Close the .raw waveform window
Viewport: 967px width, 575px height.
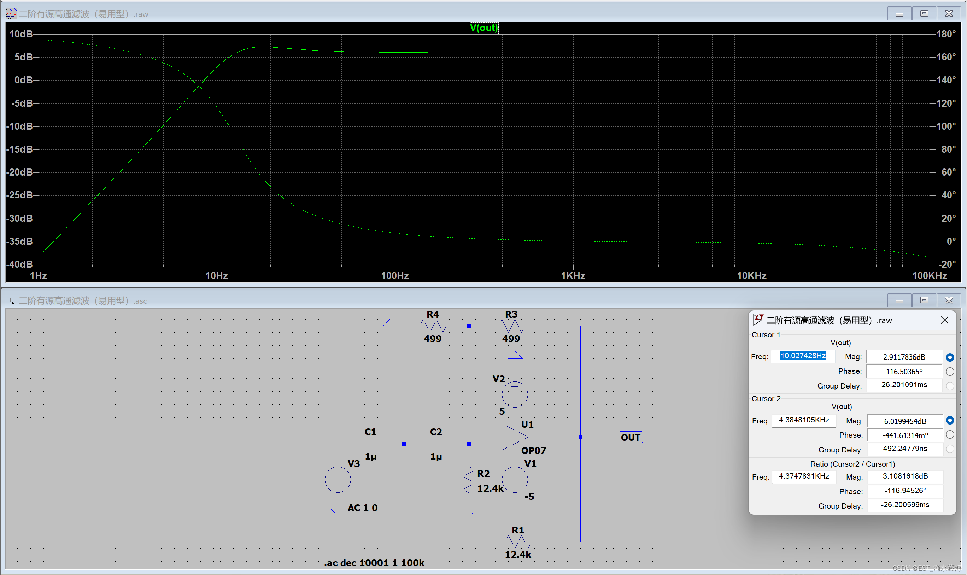click(949, 13)
